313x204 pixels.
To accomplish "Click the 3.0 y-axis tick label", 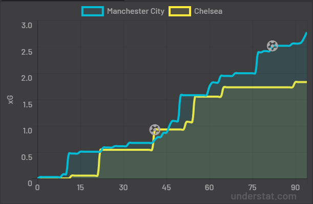I will point(27,25).
